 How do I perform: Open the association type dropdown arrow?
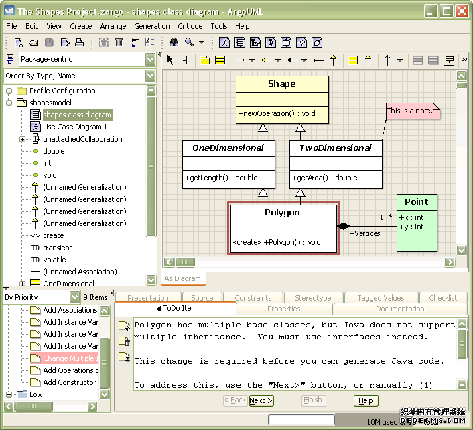pyautogui.click(x=252, y=60)
